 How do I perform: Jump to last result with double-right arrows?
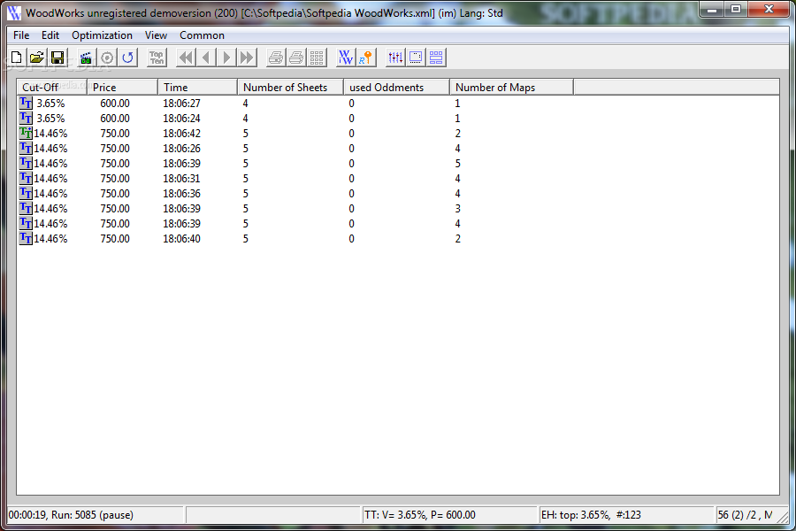pos(247,58)
